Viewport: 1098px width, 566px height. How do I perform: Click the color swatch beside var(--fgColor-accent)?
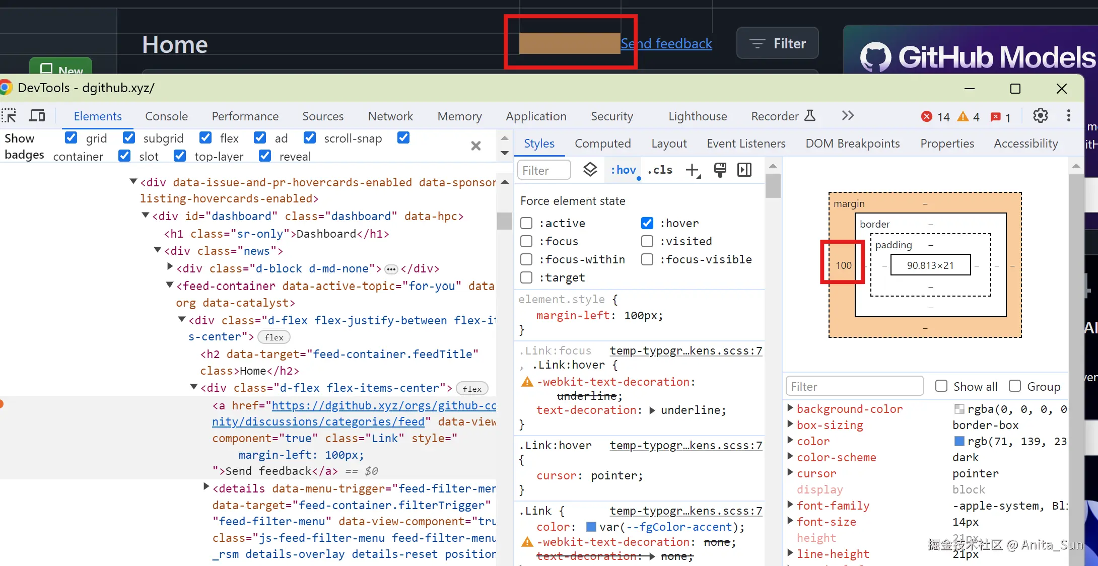(591, 527)
